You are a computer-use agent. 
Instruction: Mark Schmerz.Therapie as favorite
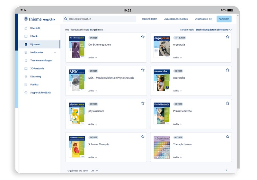tap(143, 136)
